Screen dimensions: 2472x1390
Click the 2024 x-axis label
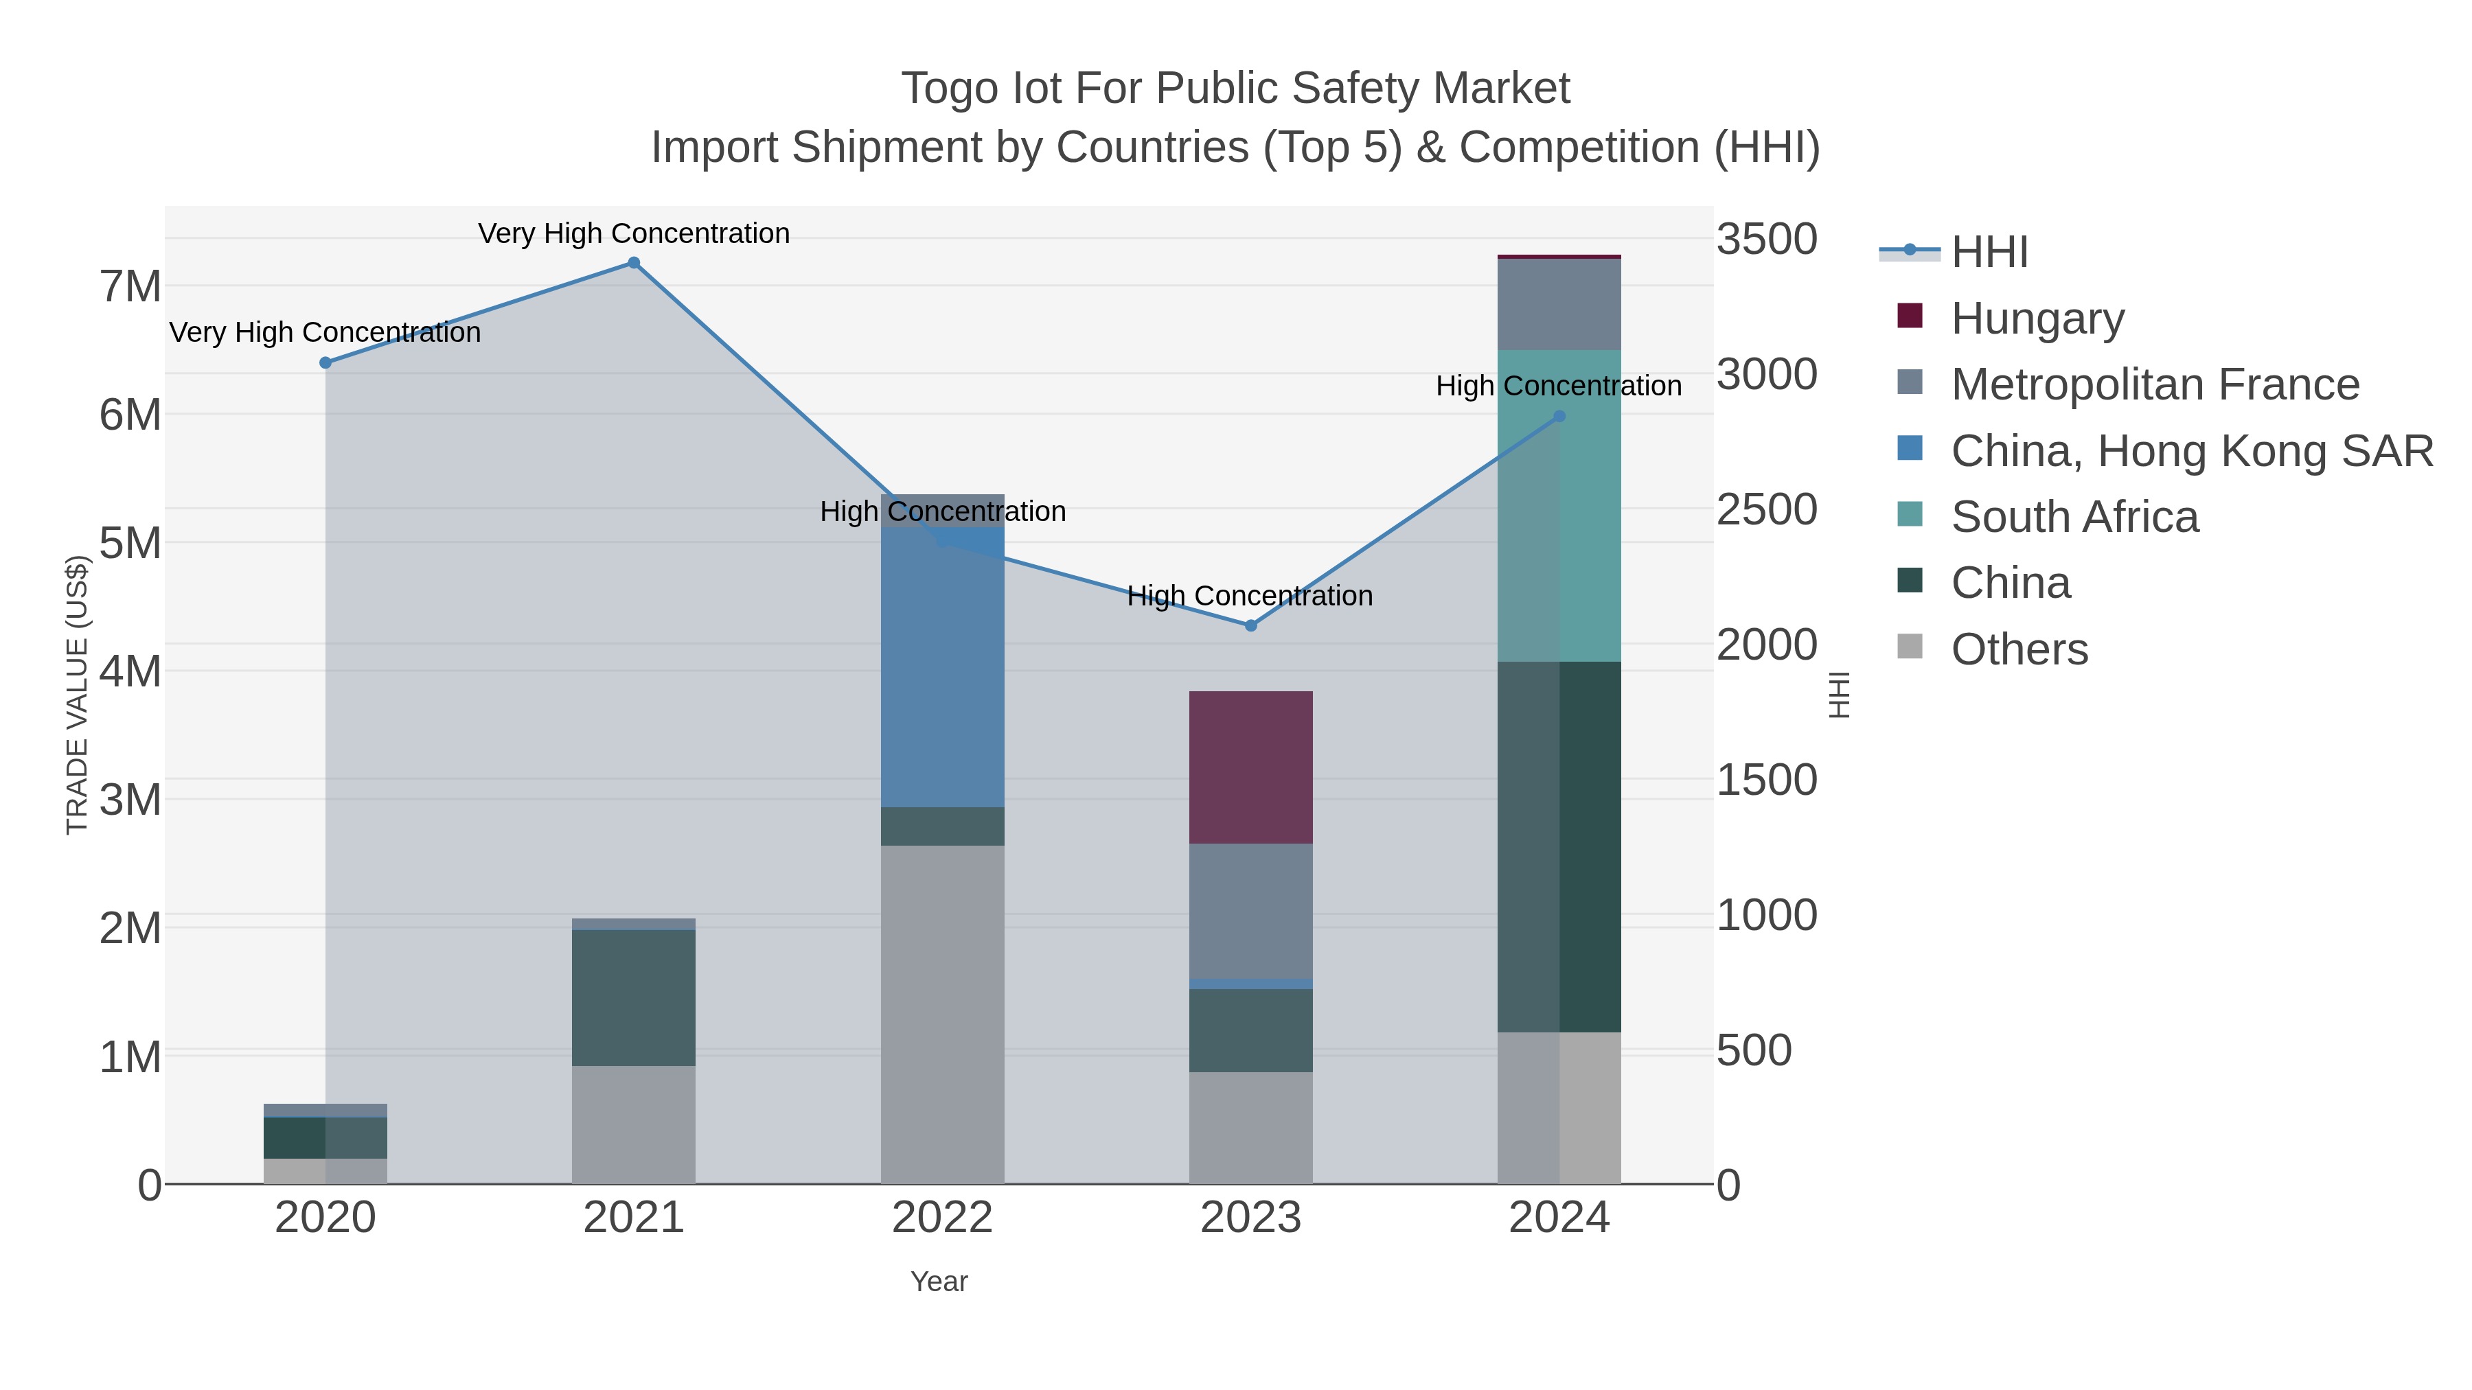[x=1559, y=1218]
